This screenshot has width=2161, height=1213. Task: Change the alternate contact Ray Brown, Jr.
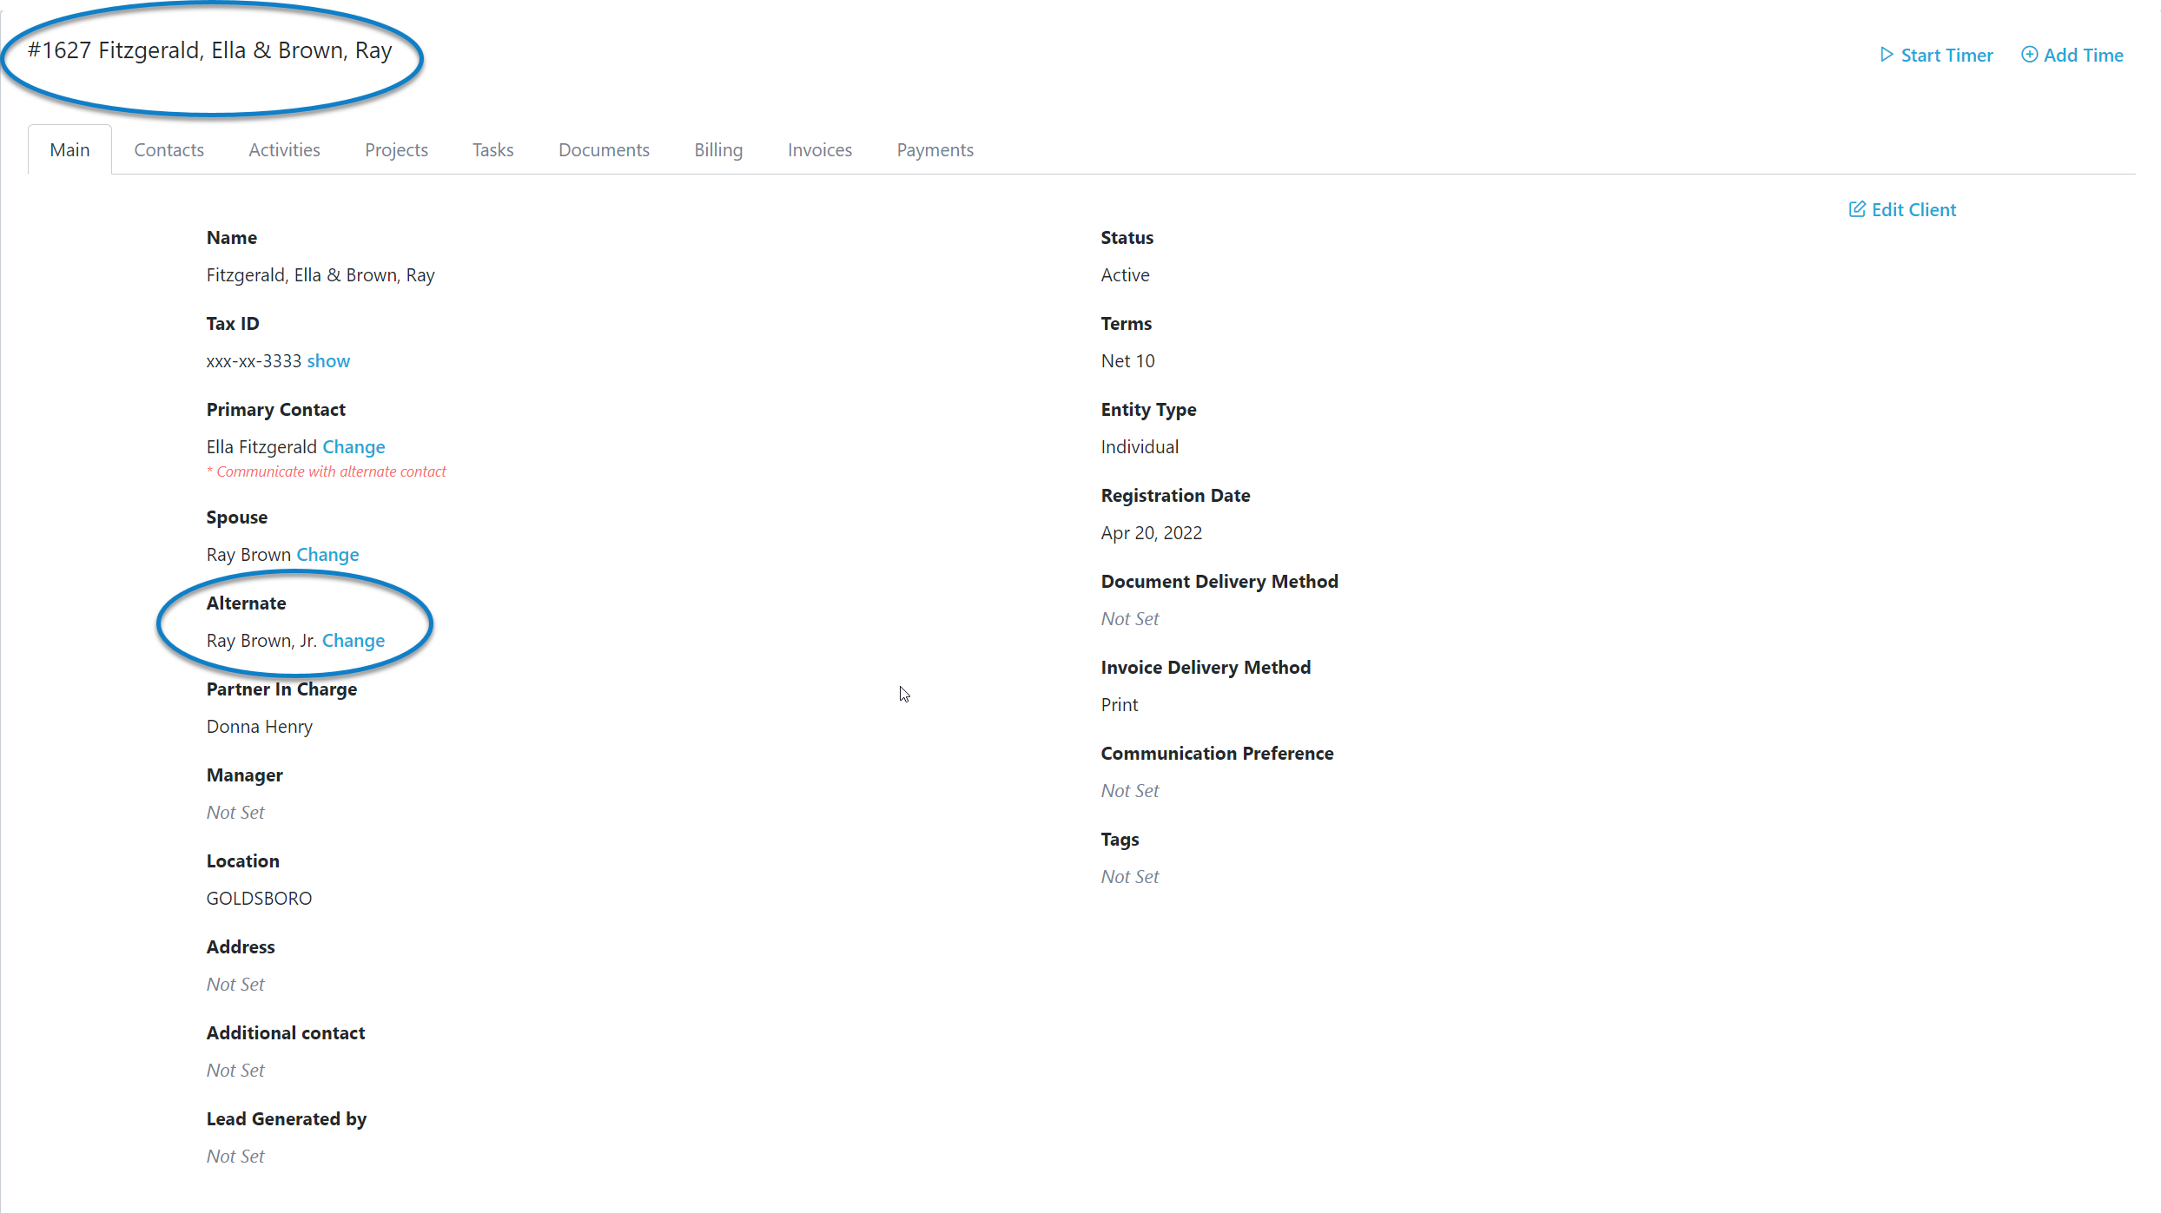pos(353,640)
